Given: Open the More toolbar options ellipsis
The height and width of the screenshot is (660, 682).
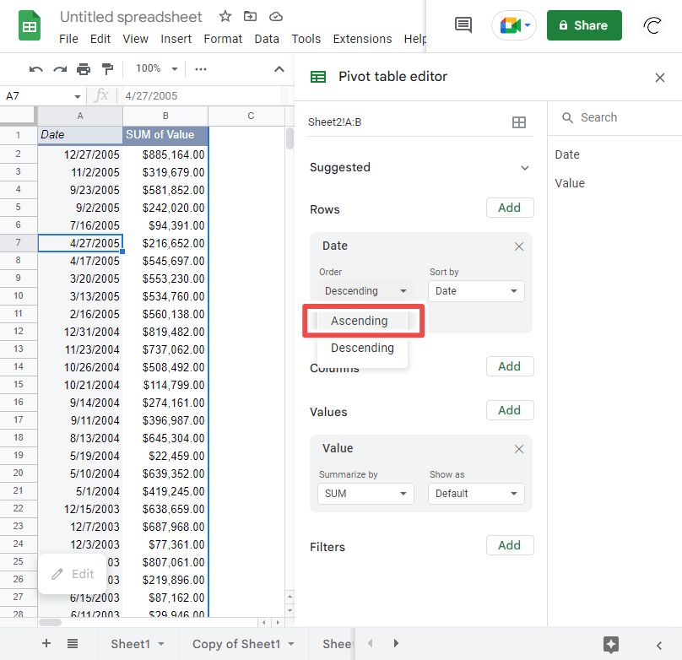Looking at the screenshot, I should (x=201, y=69).
